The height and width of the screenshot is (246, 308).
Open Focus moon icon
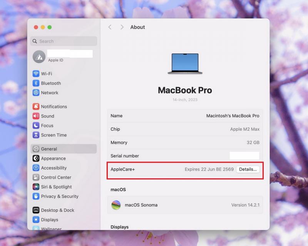[x=36, y=126]
